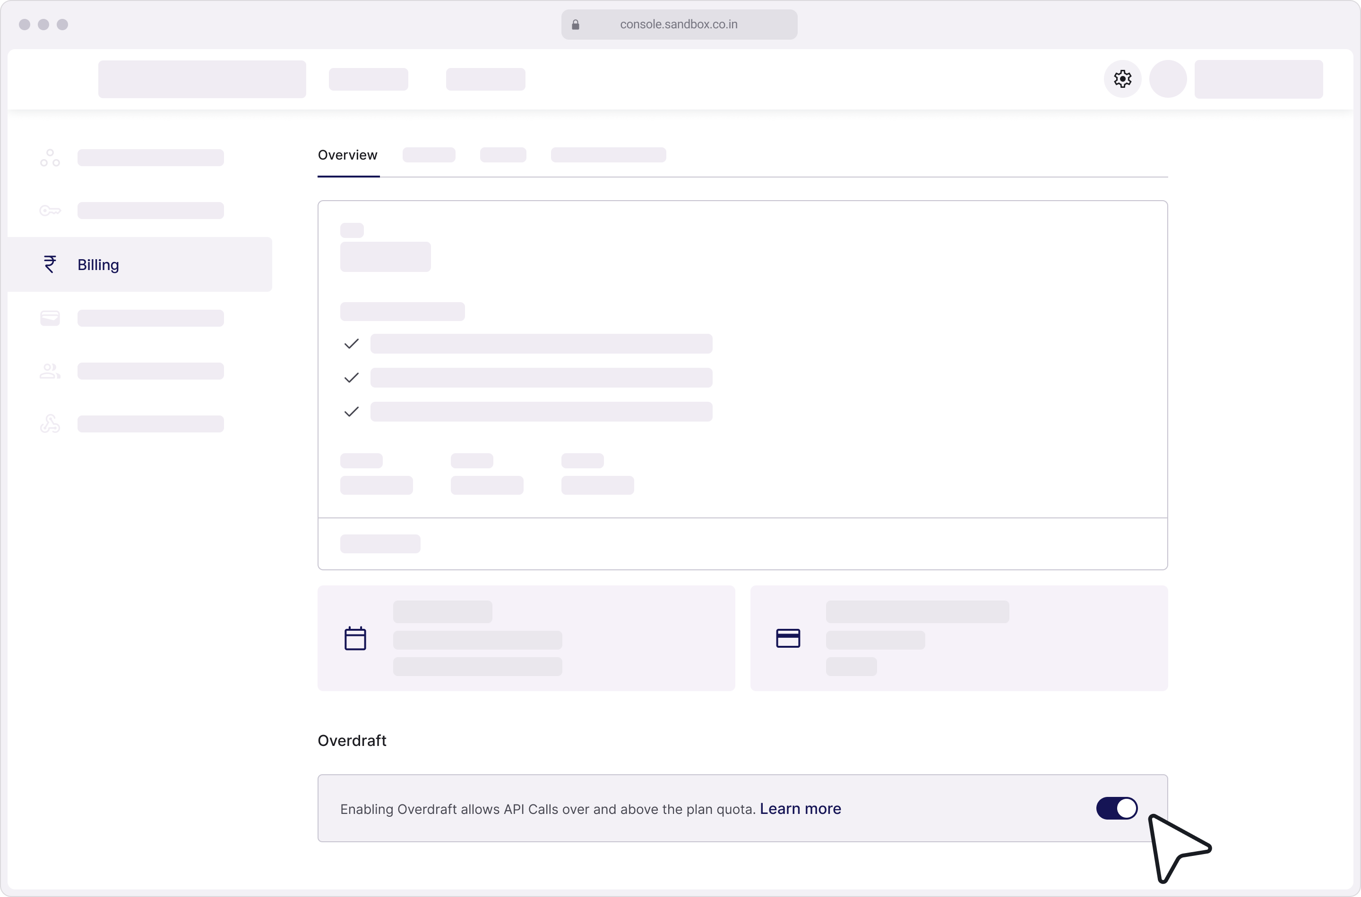Select the Billing sidebar item
The width and height of the screenshot is (1361, 897).
[x=140, y=264]
